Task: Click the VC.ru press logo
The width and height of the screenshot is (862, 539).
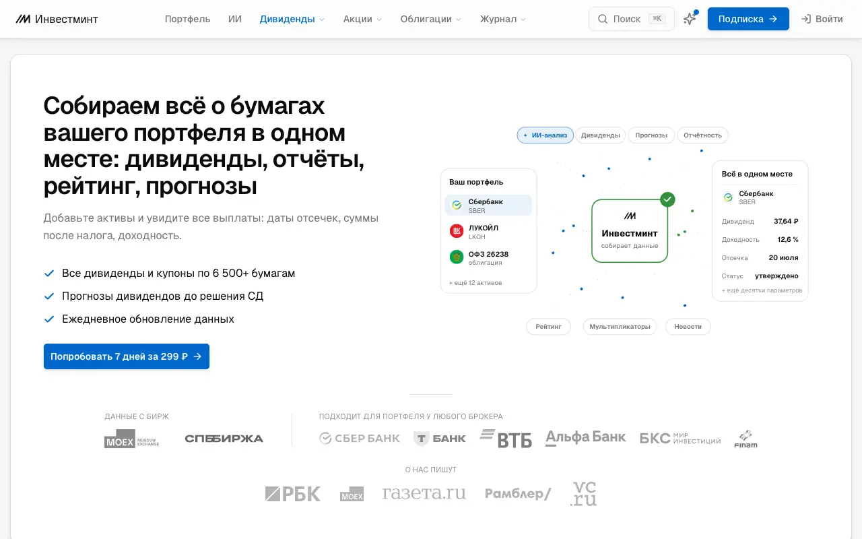Action: [x=583, y=494]
